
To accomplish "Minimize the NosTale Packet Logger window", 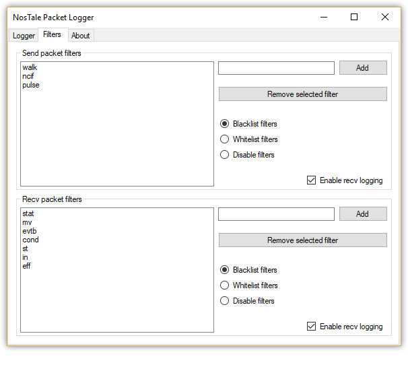I will point(324,18).
